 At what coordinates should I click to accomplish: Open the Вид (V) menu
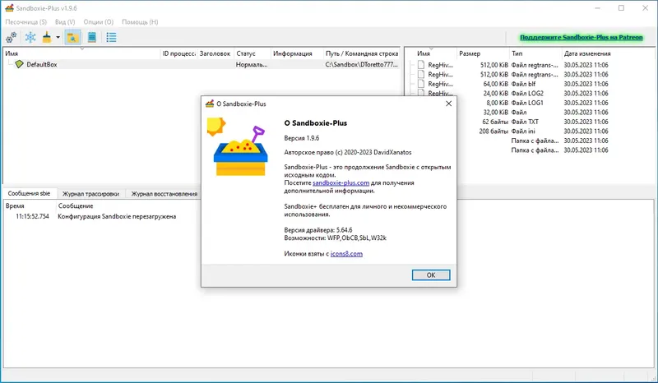tap(65, 22)
